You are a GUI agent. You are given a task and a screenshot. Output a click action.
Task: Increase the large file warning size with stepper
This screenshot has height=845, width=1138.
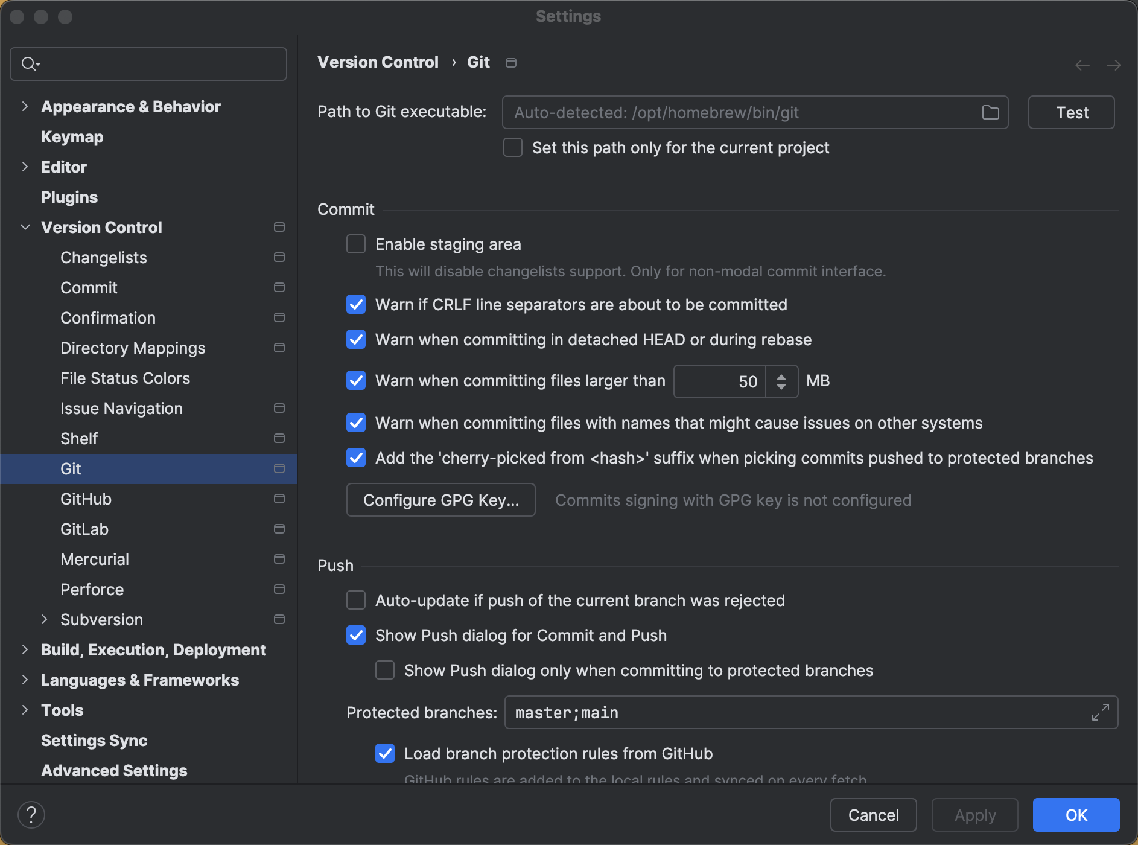pyautogui.click(x=781, y=377)
